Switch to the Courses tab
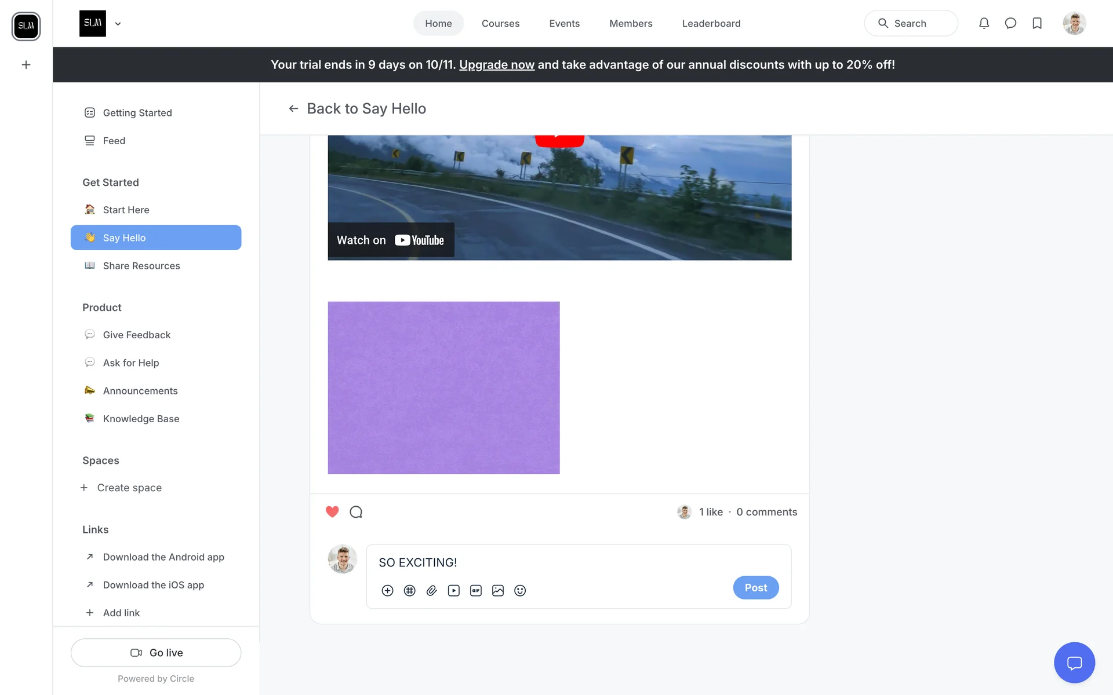This screenshot has width=1113, height=695. pos(500,23)
